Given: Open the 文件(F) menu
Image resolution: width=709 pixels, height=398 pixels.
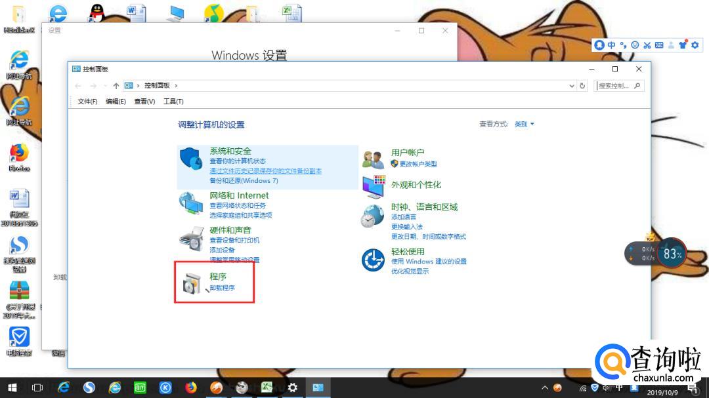Looking at the screenshot, I should click(x=87, y=102).
